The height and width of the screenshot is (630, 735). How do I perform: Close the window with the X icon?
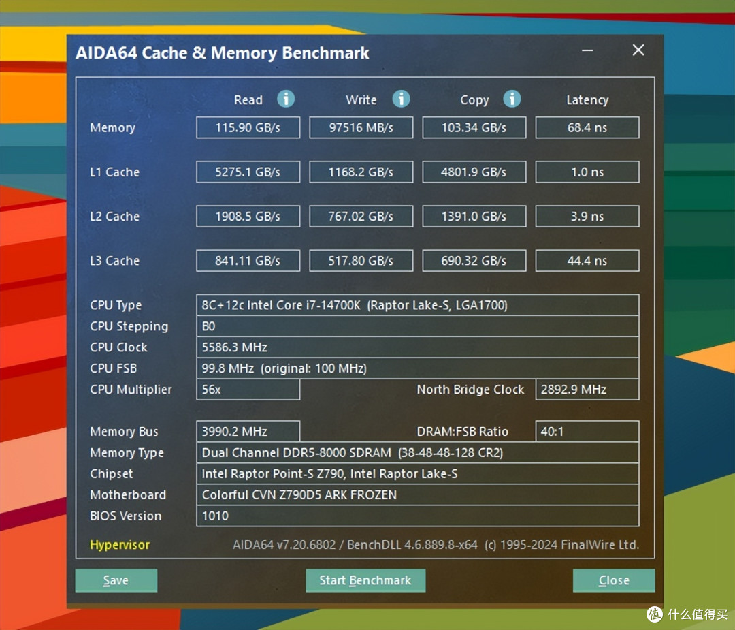pyautogui.click(x=638, y=50)
